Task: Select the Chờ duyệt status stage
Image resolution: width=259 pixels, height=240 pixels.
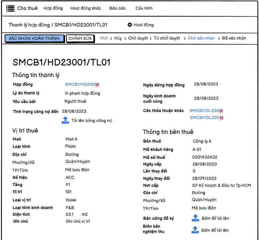Action: coord(138,38)
